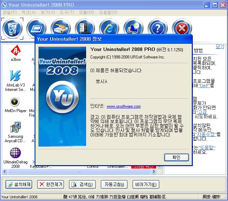Click the horizontal scrollbar left arrow

click(x=5, y=172)
